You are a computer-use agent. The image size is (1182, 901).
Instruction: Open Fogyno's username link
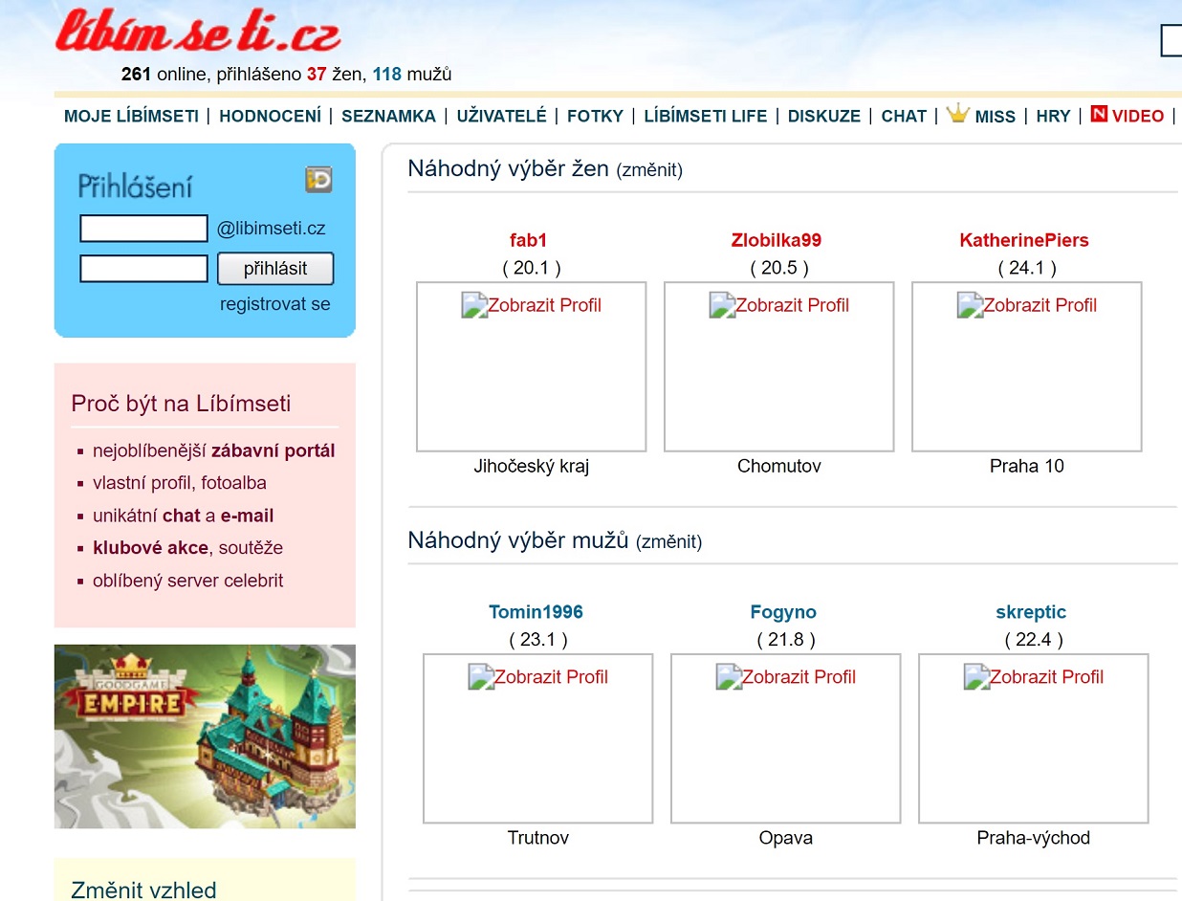pos(783,612)
